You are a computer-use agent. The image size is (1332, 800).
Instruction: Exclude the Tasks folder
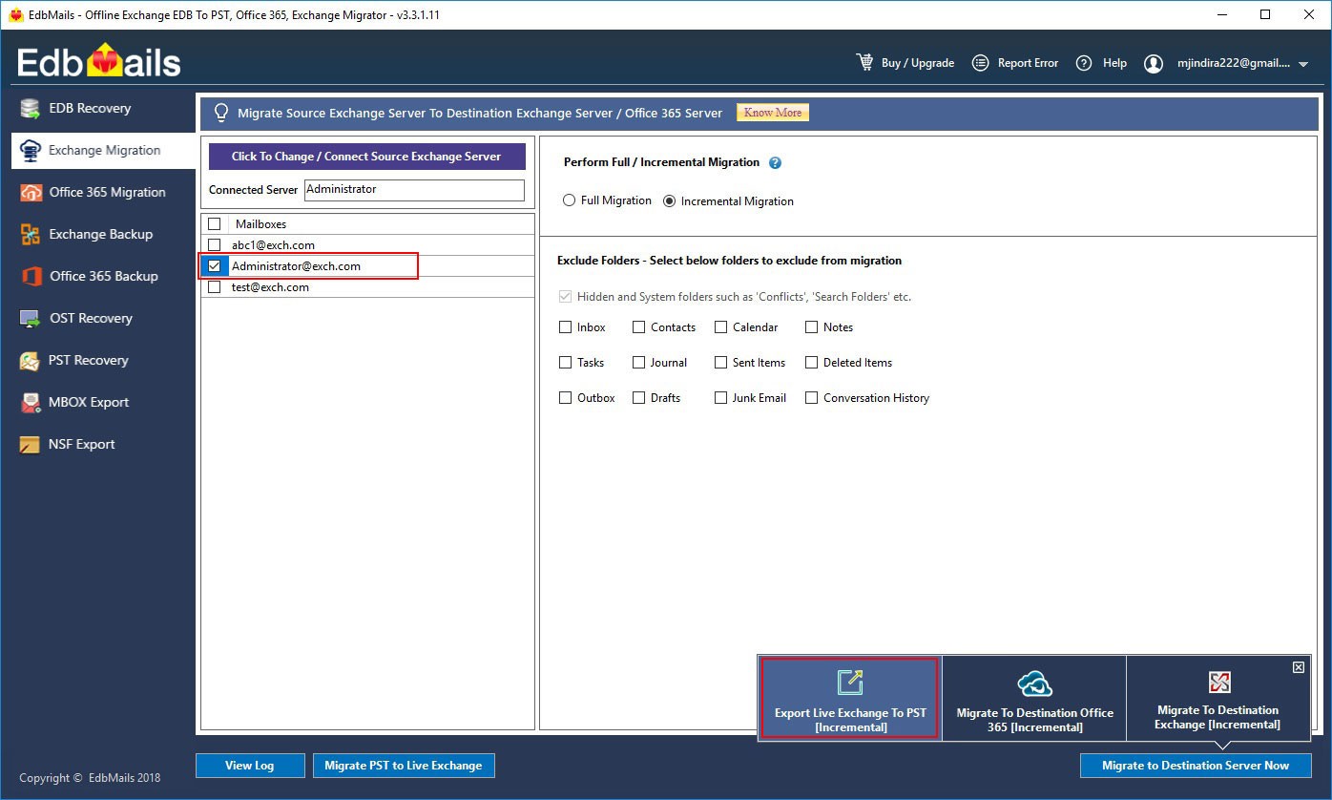pyautogui.click(x=566, y=363)
